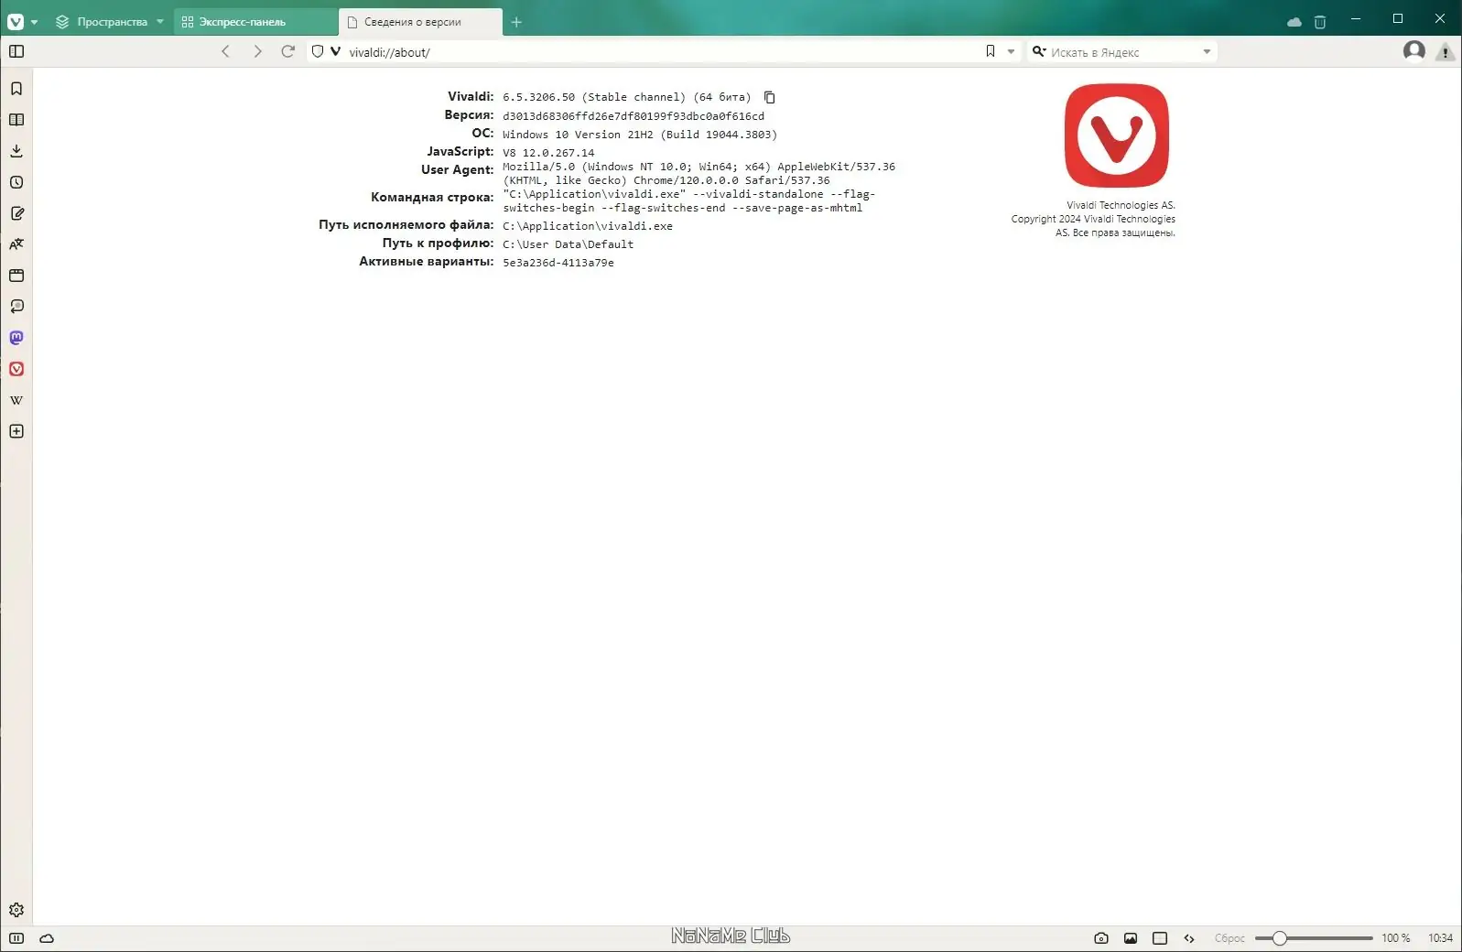The height and width of the screenshot is (952, 1462).
Task: Open the red Vivaldi web panel
Action: 16,369
